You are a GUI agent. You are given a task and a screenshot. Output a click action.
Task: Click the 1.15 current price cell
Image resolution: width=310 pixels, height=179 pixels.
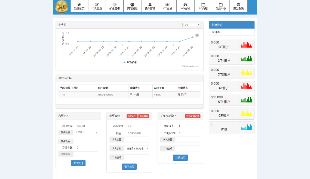point(77,95)
